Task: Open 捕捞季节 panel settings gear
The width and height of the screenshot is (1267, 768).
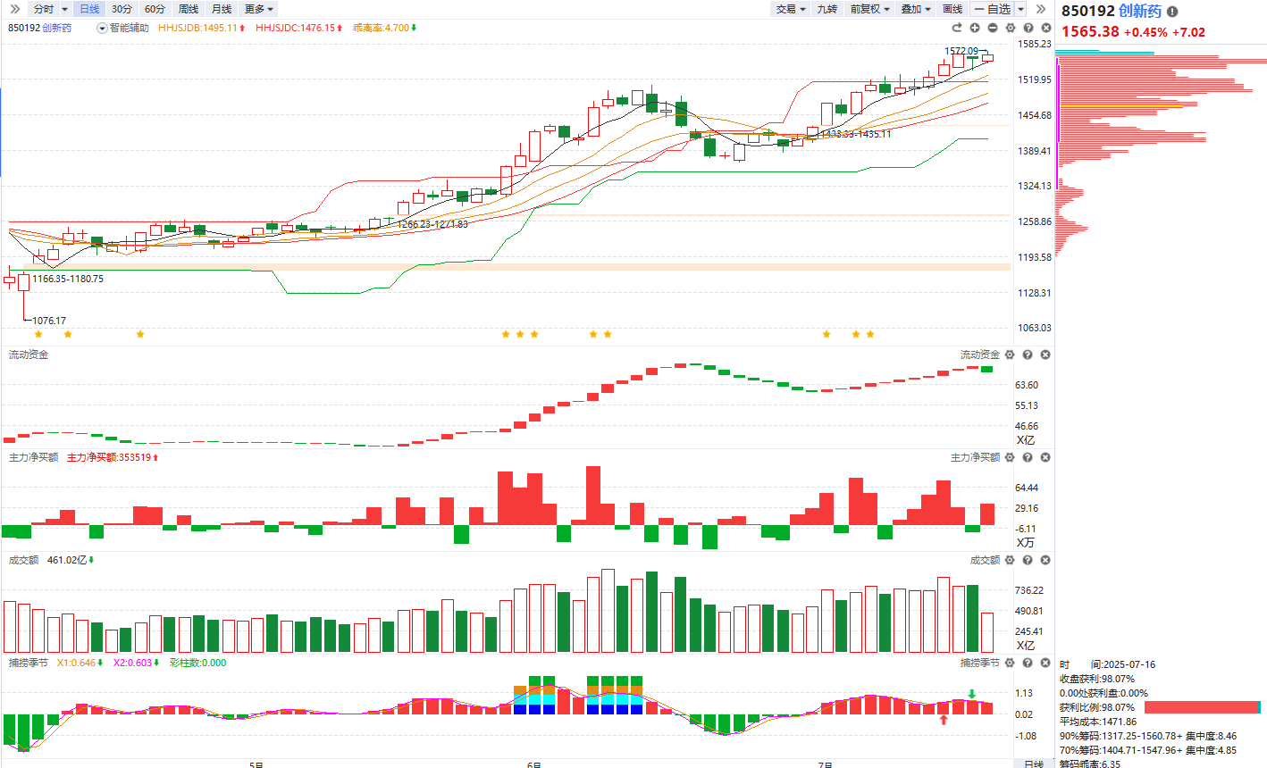Action: tap(1010, 663)
